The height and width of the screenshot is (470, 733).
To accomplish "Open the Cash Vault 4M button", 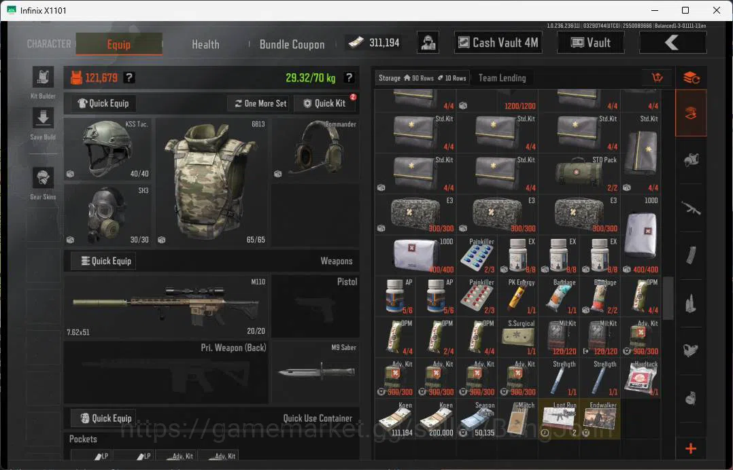I will 498,43.
